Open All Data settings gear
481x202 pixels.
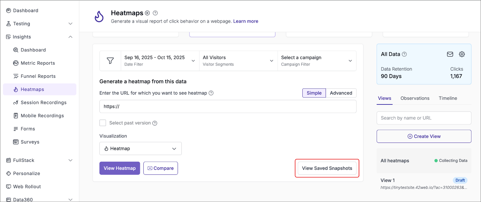(462, 54)
